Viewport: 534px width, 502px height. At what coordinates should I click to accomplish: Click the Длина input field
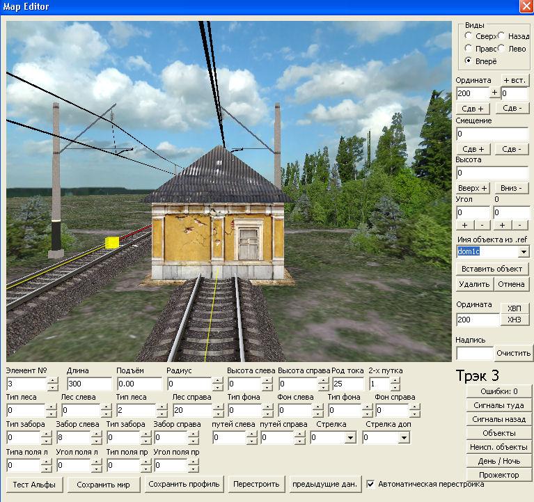coord(88,384)
